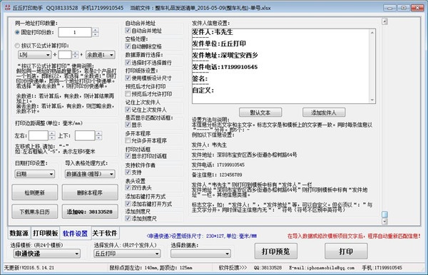428x275 pixels.
Task: Click the app icon in title bar
Action: (7, 8)
